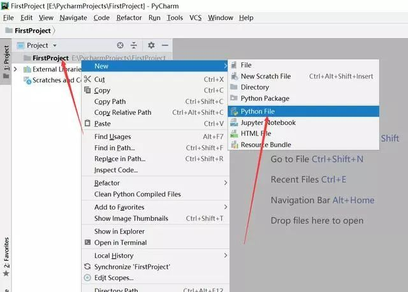Click the Copy icon in context menu
This screenshot has height=292, width=408.
[x=87, y=90]
